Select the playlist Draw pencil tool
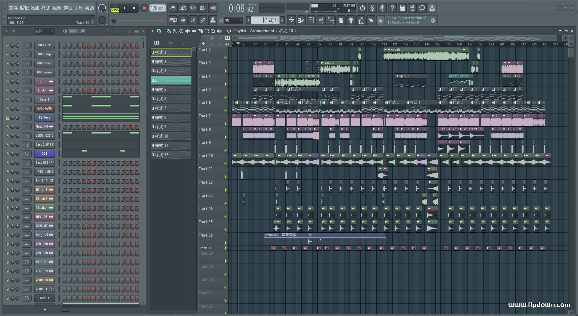The width and height of the screenshot is (578, 316). pos(169,31)
